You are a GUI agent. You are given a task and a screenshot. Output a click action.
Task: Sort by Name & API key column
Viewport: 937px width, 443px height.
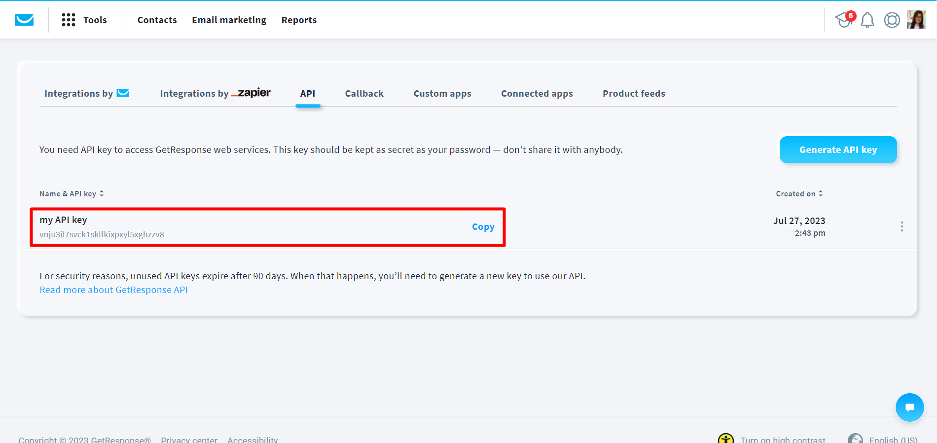(72, 194)
